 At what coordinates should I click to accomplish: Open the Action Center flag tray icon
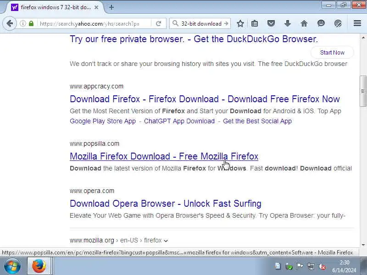point(300,266)
